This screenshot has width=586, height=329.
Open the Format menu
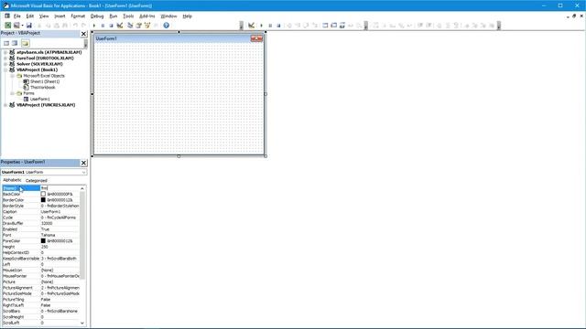pos(78,16)
